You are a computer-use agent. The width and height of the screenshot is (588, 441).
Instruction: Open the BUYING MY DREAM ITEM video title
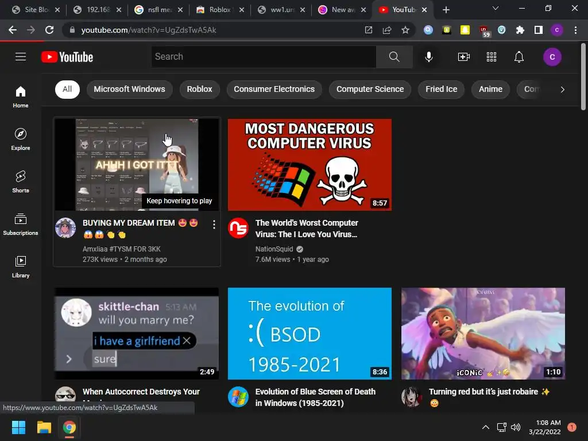[140, 229]
